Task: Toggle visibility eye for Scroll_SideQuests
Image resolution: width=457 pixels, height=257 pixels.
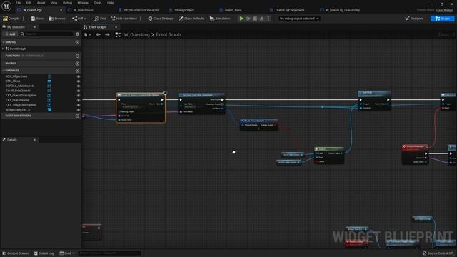Action: (78, 91)
